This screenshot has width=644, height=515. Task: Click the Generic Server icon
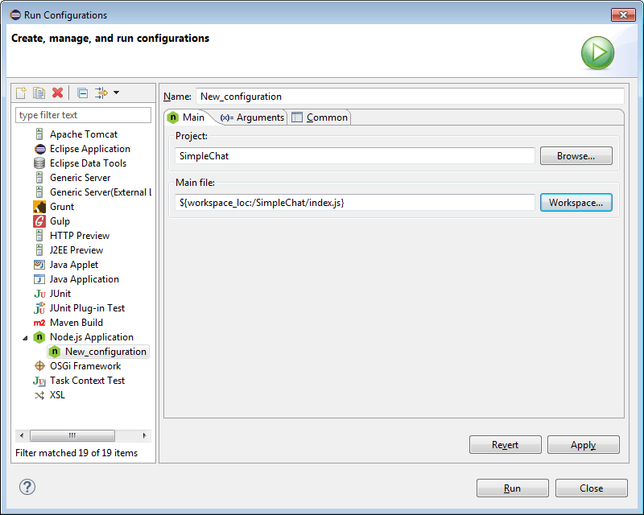(39, 178)
